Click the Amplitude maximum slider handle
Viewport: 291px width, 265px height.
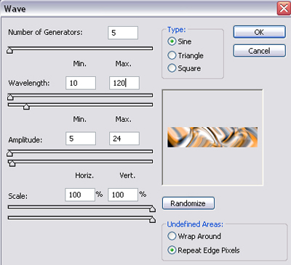click(12, 163)
